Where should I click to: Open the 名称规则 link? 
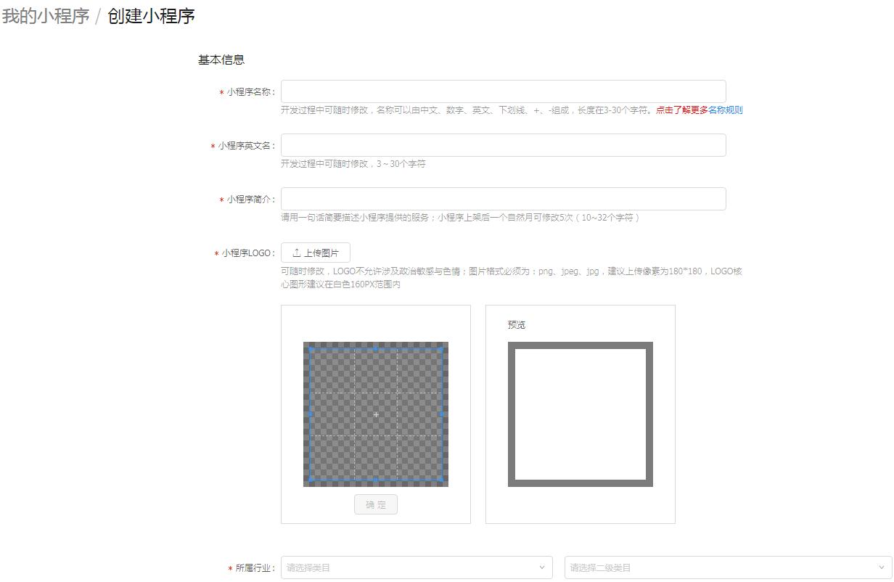point(725,110)
